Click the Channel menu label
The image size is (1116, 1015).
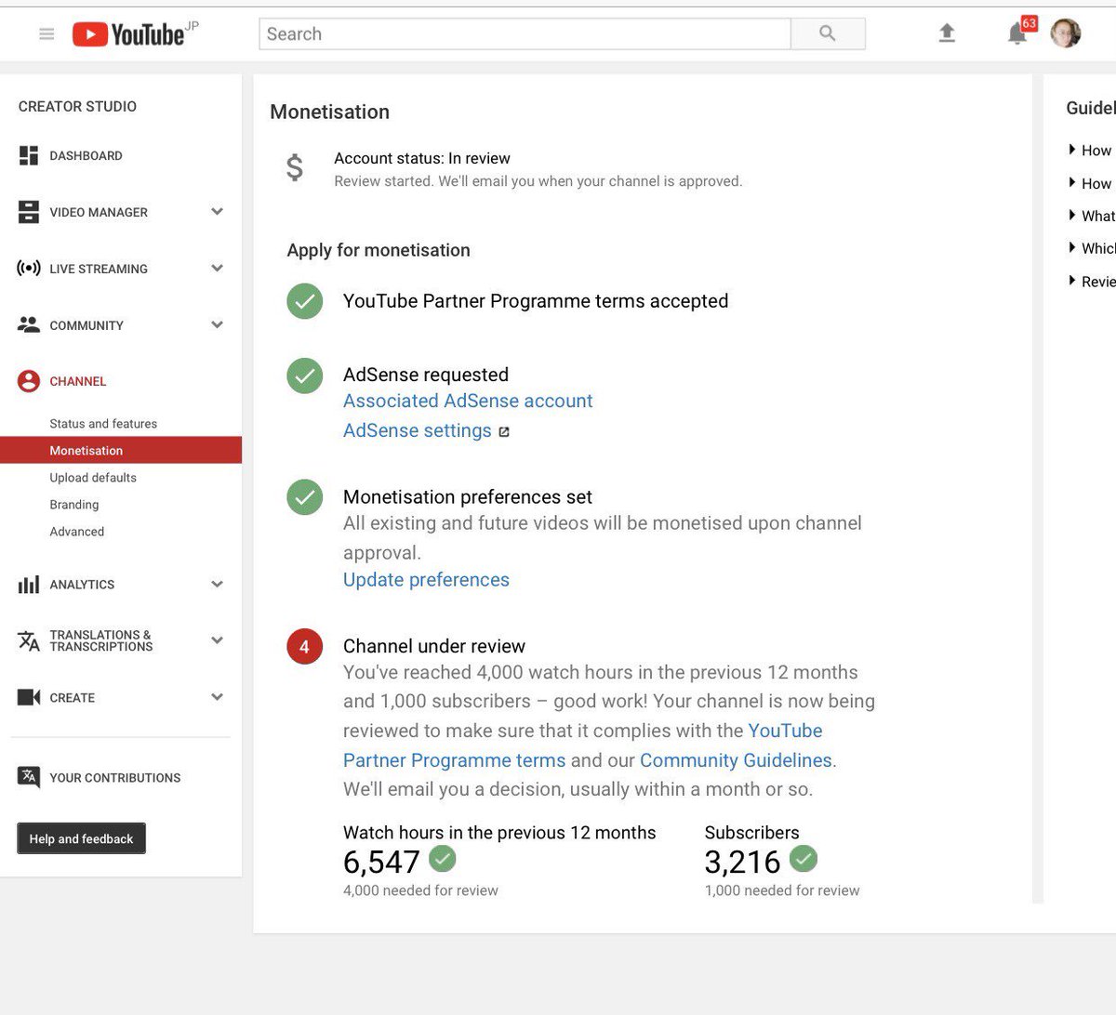[x=78, y=382]
